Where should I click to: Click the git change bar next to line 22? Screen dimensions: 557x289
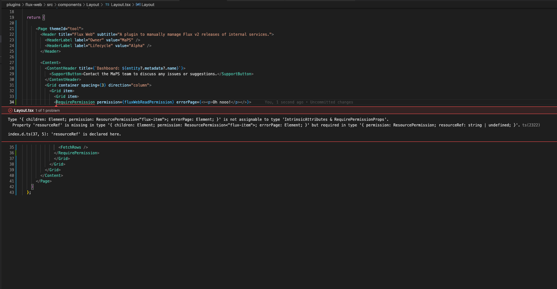tap(17, 34)
